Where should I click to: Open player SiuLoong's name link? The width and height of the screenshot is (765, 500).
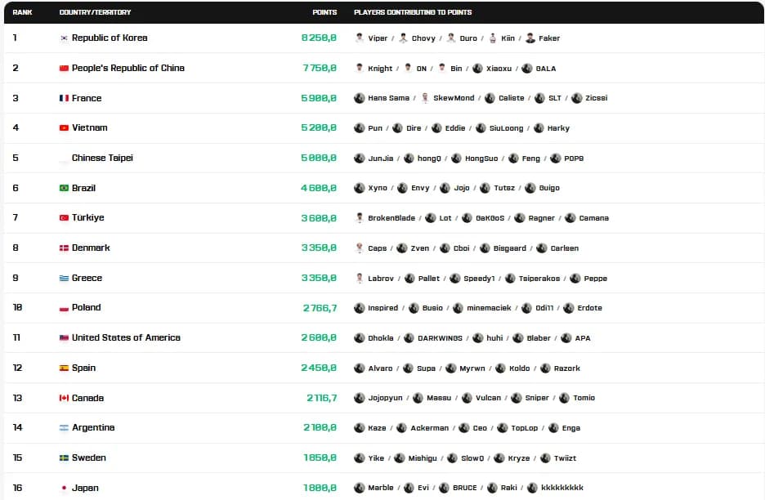(507, 128)
